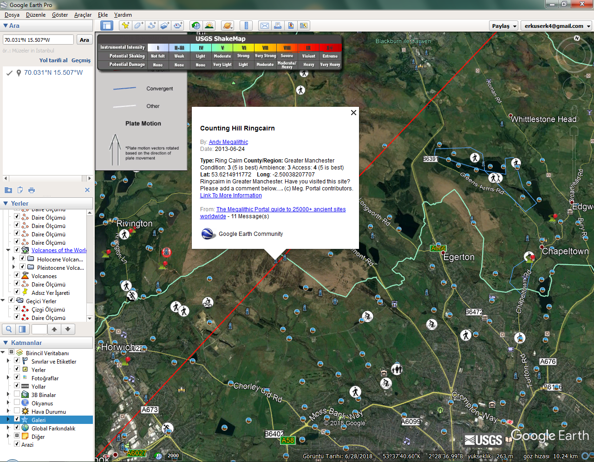Image resolution: width=594 pixels, height=462 pixels.
Task: Click the panel split icon beside magnifier
Action: (x=22, y=329)
